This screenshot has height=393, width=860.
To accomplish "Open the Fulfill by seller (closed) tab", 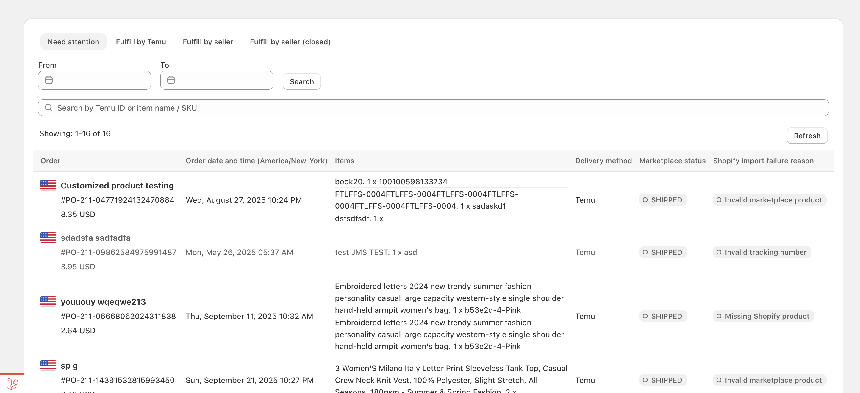I will (290, 42).
